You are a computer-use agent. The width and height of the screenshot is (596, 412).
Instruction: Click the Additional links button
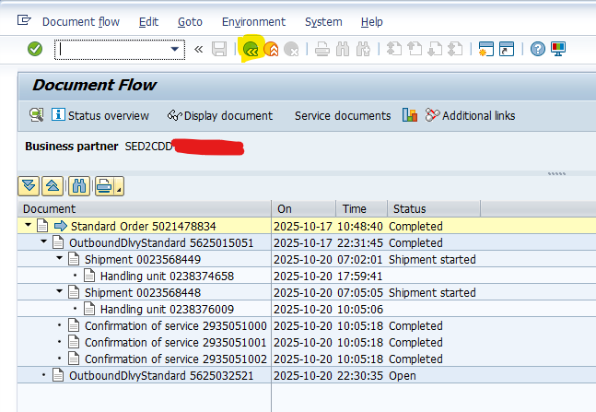click(x=470, y=115)
